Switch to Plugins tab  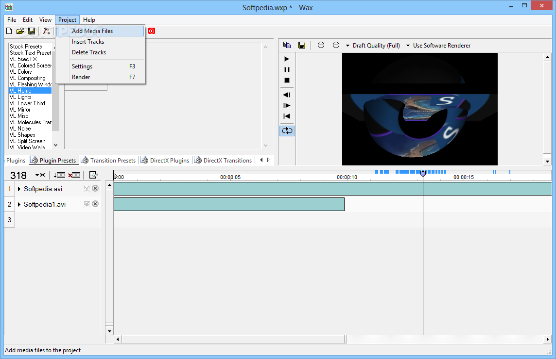(x=16, y=161)
